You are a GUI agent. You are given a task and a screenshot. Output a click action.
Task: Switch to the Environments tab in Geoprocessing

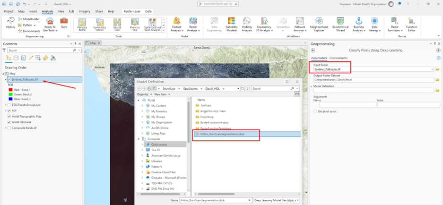339,58
